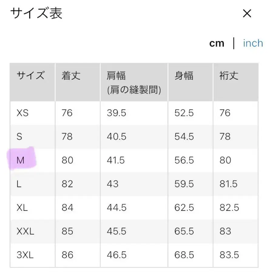Screen dimensions: 273x273
Task: Click the XXL size label
Action: pos(25,231)
